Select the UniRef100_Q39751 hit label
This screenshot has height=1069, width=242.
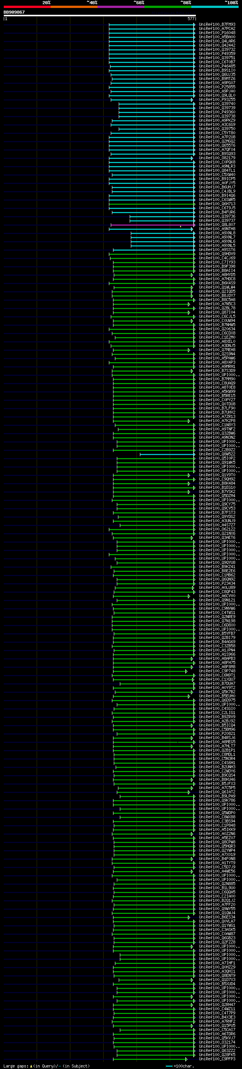217,58
